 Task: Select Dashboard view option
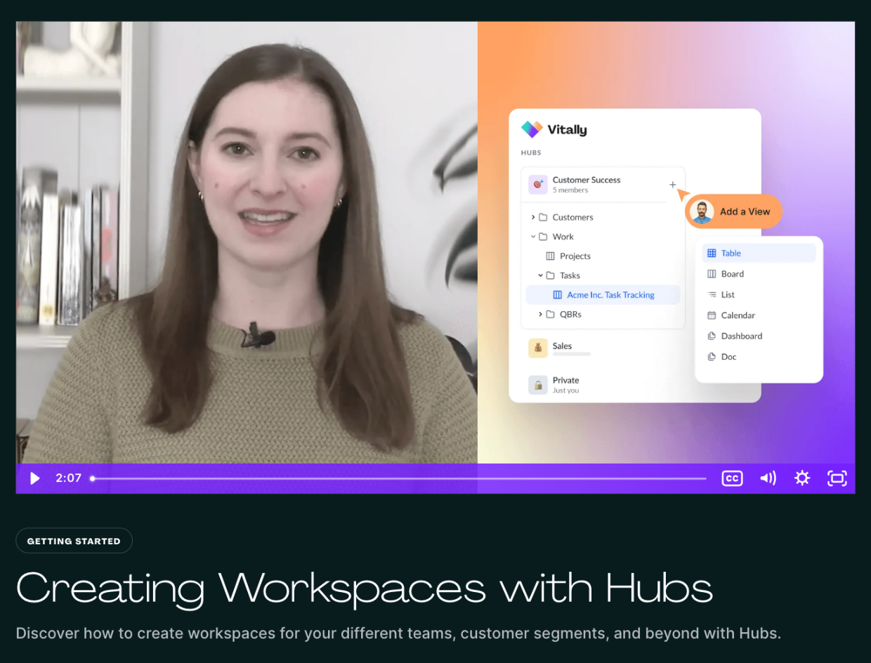[759, 336]
